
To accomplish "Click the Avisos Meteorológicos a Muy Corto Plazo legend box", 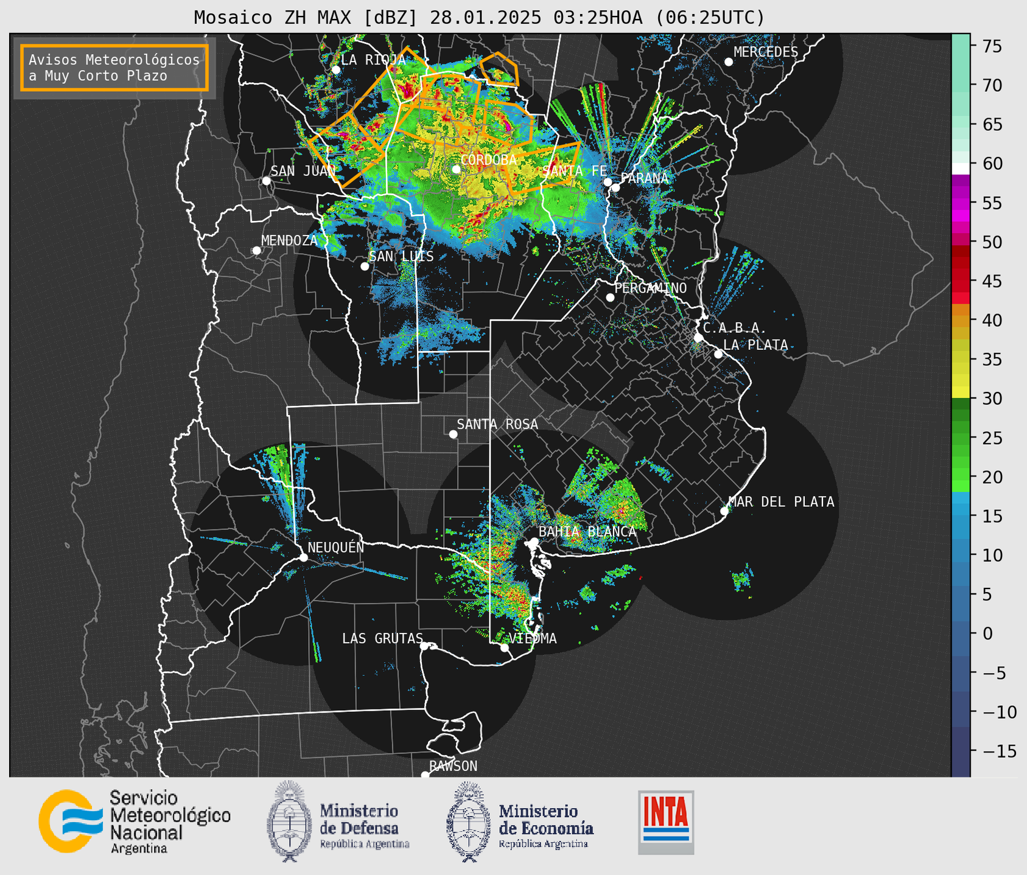I will point(114,68).
